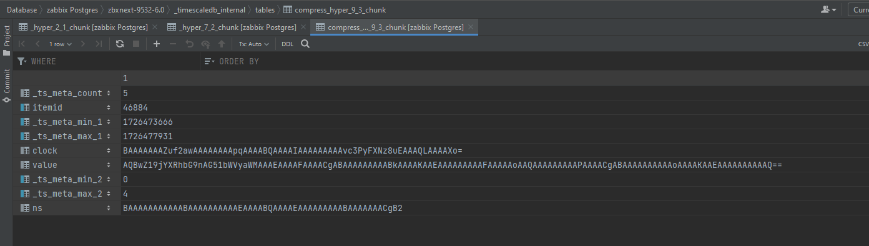Click the tables breadcrumb
This screenshot has height=246, width=869.
pyautogui.click(x=265, y=10)
